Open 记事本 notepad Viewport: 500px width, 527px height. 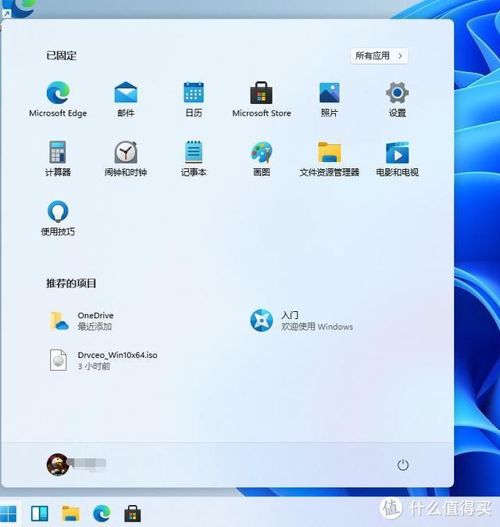pos(194,158)
